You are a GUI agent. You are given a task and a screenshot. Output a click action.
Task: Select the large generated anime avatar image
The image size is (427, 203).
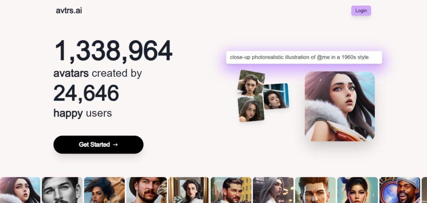pyautogui.click(x=339, y=106)
